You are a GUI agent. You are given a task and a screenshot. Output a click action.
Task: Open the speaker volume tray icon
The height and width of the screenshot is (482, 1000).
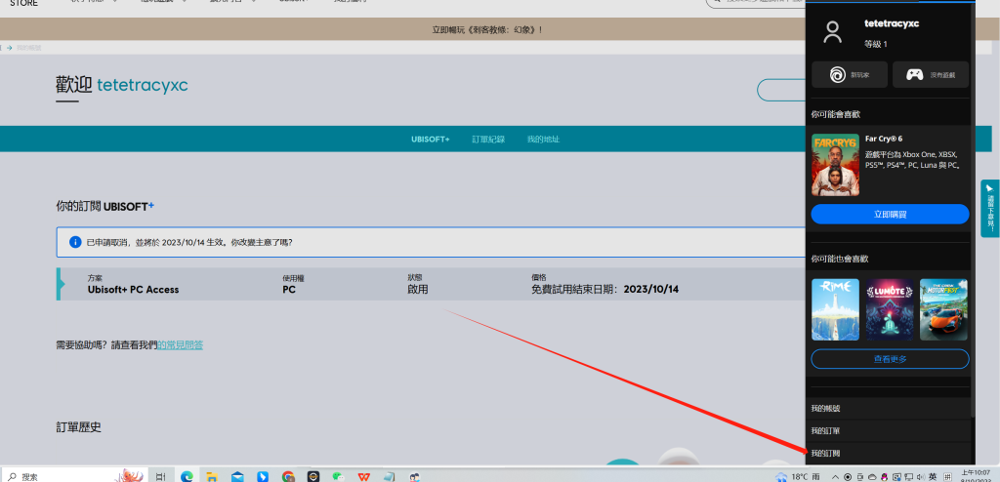click(920, 477)
